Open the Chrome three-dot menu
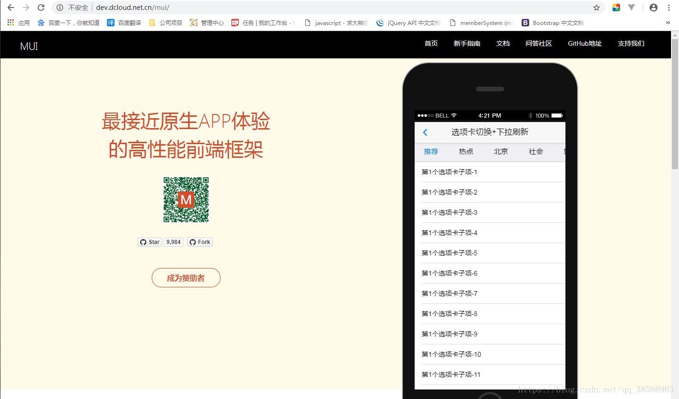This screenshot has width=679, height=399. click(x=669, y=8)
